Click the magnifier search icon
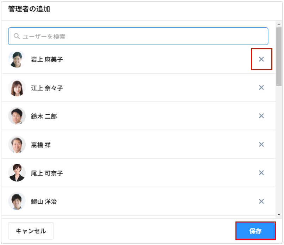Viewport: 284px width, 245px height. click(16, 36)
